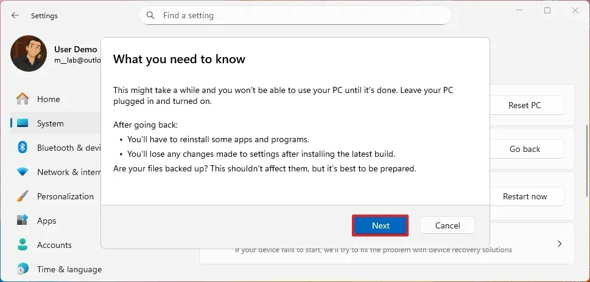Image resolution: width=590 pixels, height=282 pixels.
Task: Open the Accounts settings page
Action: (54, 245)
